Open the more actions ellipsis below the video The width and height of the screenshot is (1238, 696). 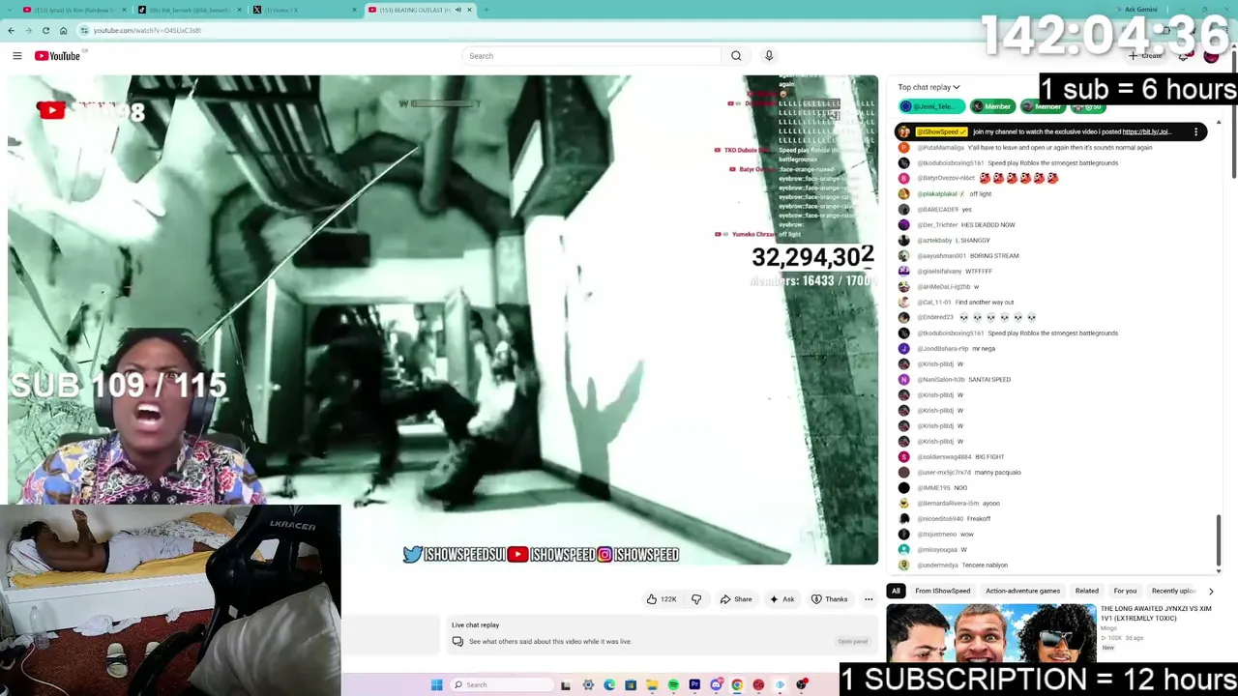click(869, 599)
